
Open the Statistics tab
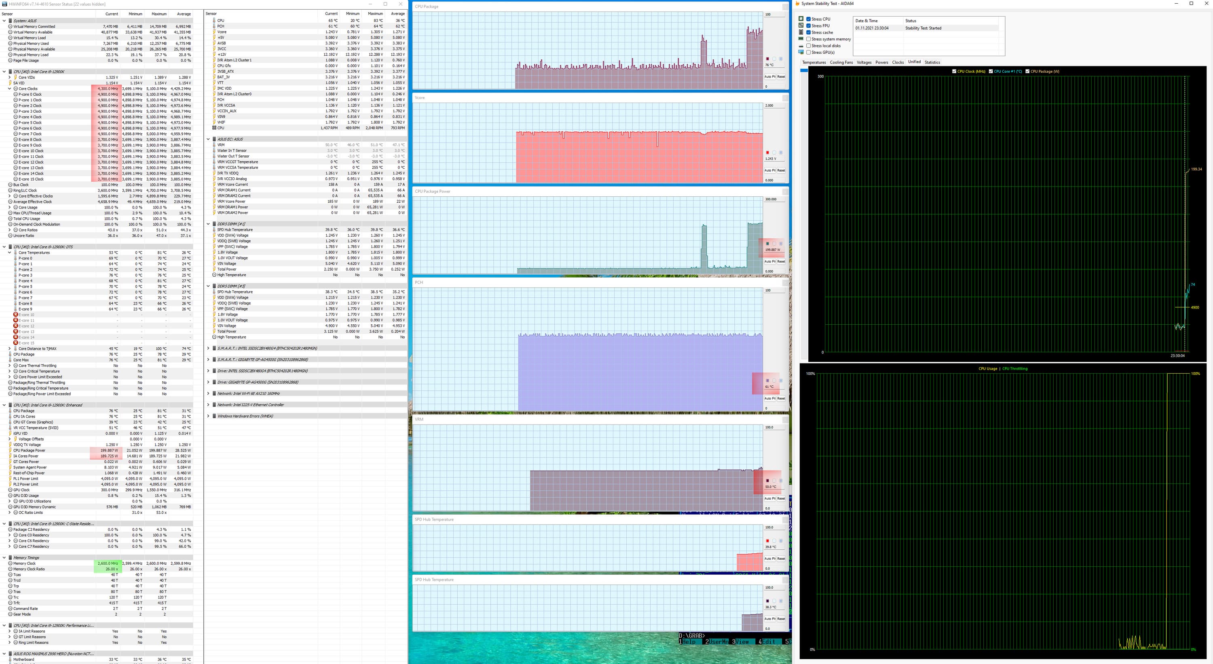932,63
